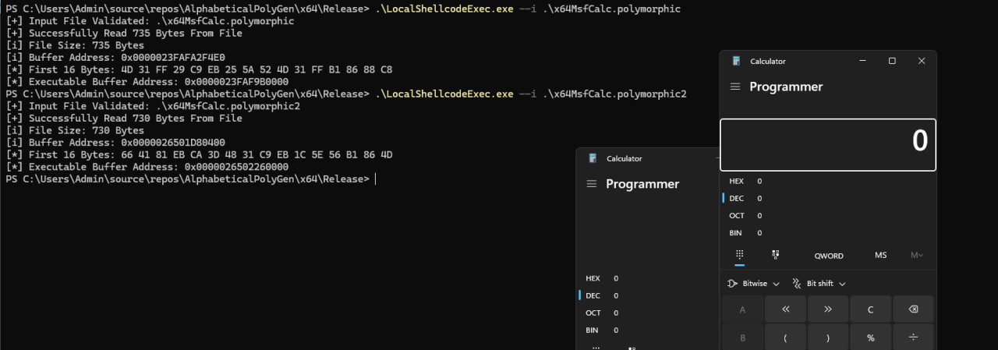Open the M memory list dropdown
Viewport: 998px width, 350px height.
916,256
